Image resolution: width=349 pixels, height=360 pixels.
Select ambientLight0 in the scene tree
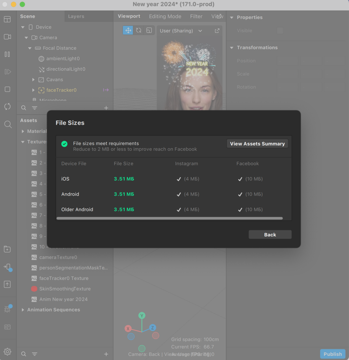63,59
